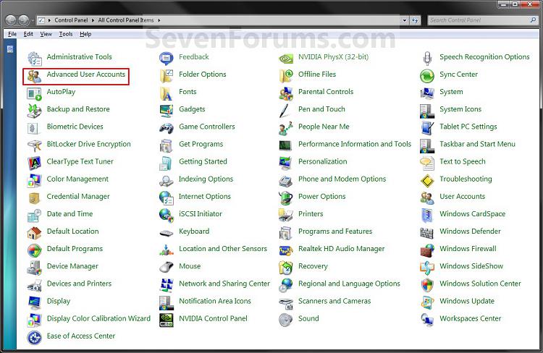543x353 pixels.
Task: Open the ClearType Text Tuner icon
Action: (35, 163)
